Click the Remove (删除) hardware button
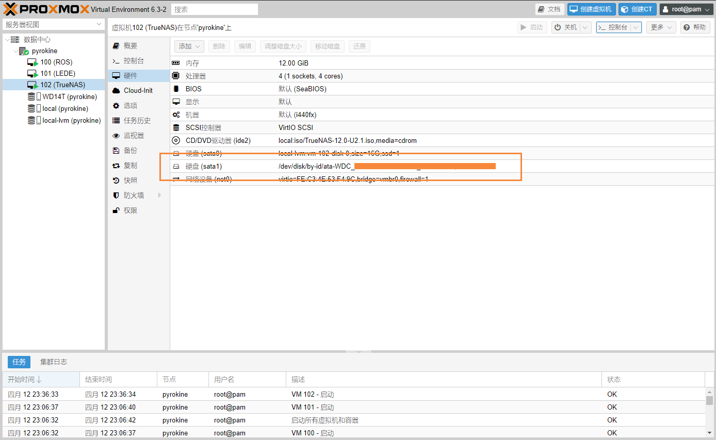The image size is (716, 440). [219, 46]
